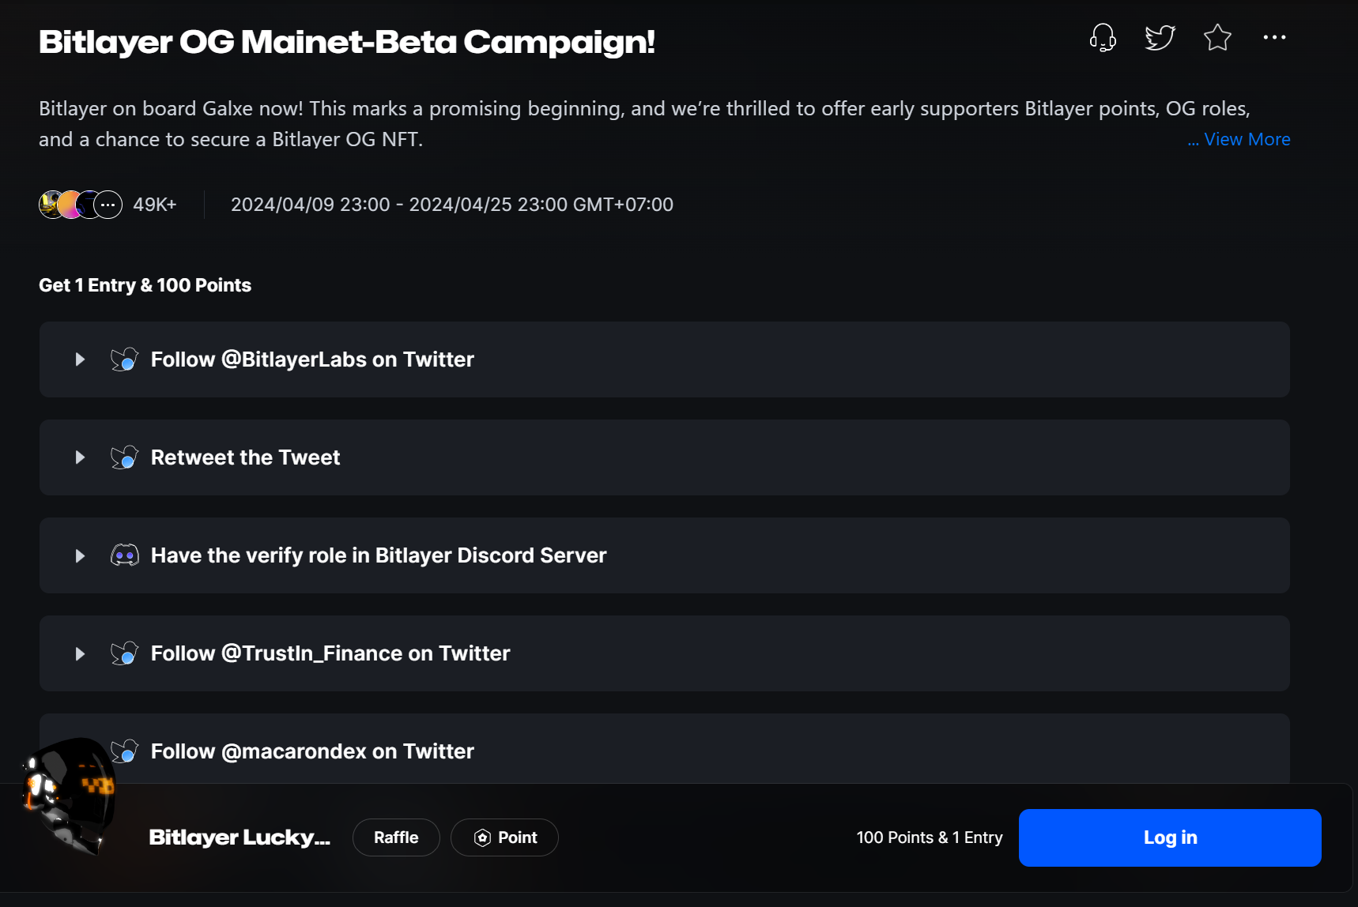Expand the Discord verify role task
The width and height of the screenshot is (1358, 907).
pyautogui.click(x=80, y=555)
